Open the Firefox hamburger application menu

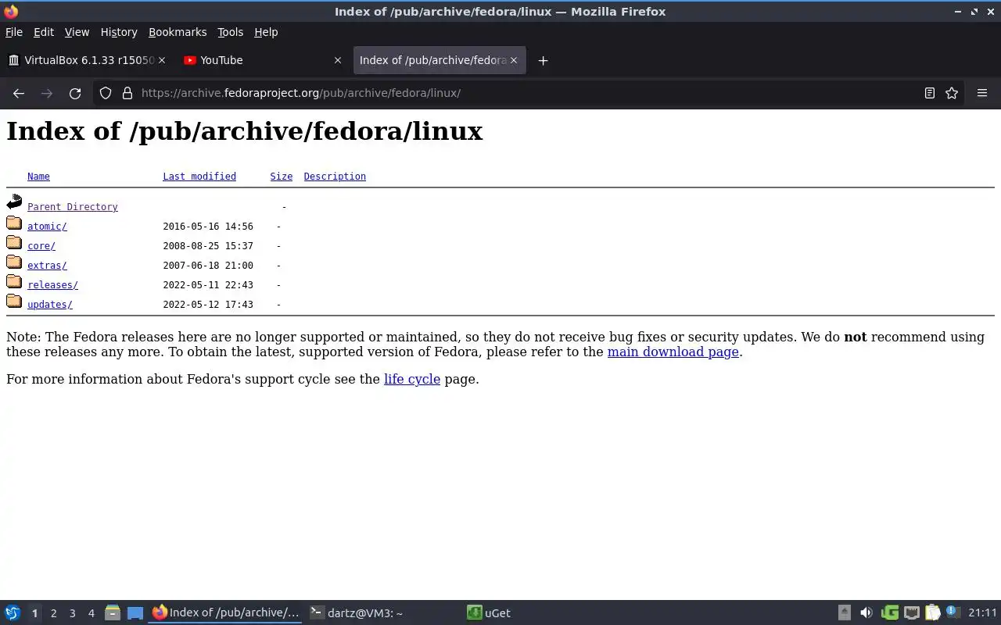tap(982, 93)
